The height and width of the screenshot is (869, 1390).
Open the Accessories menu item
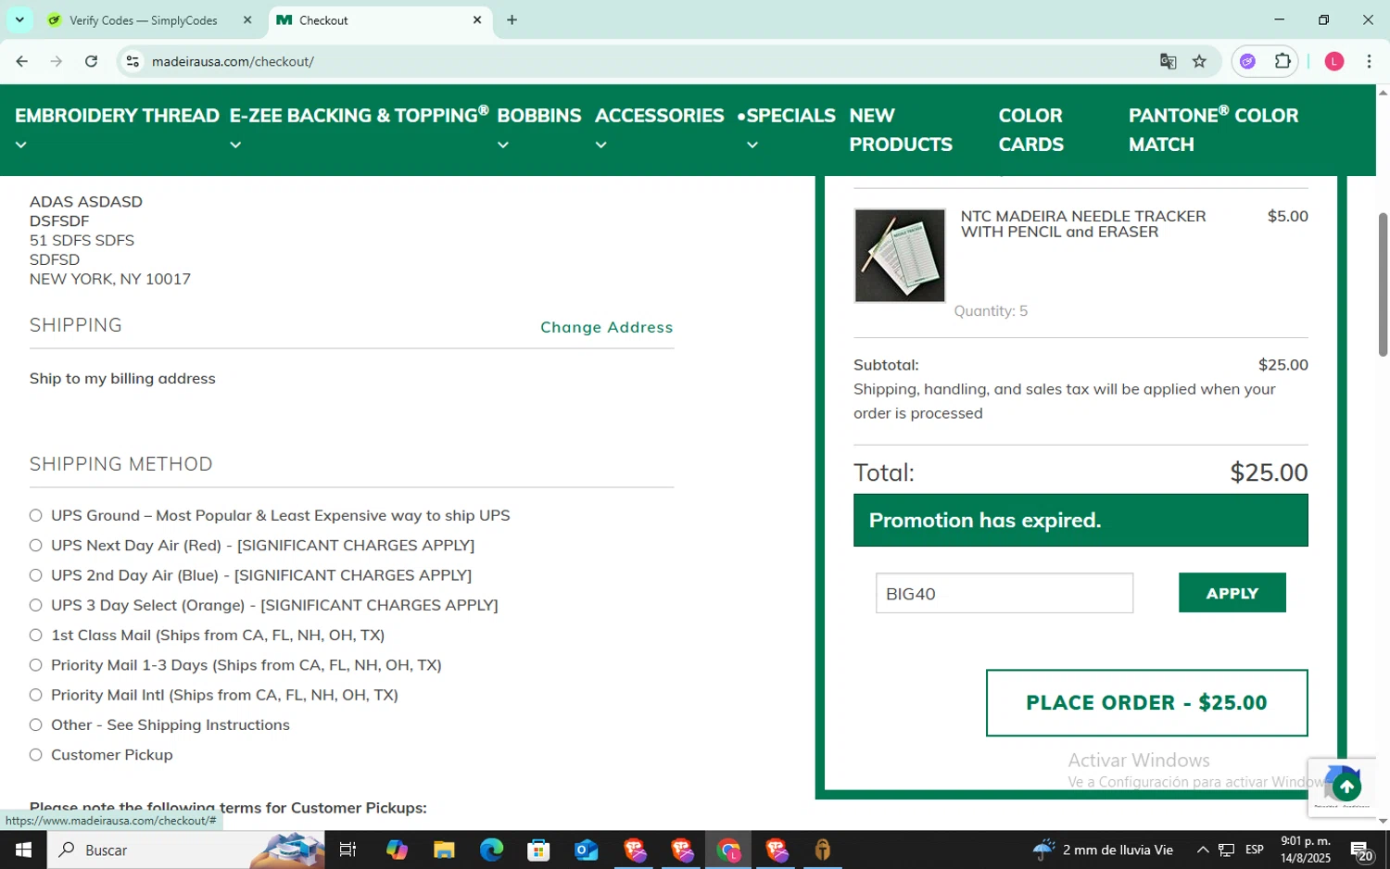tap(660, 116)
